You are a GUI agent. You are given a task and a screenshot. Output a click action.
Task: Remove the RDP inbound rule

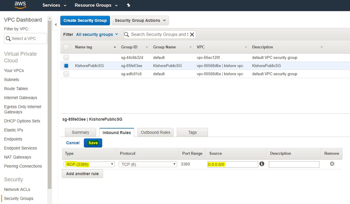click(x=332, y=164)
